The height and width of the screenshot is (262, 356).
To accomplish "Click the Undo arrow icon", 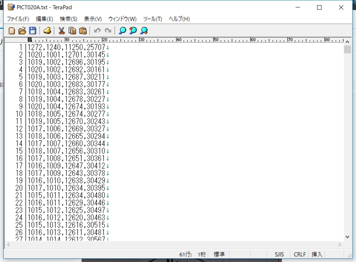I will [x=97, y=30].
